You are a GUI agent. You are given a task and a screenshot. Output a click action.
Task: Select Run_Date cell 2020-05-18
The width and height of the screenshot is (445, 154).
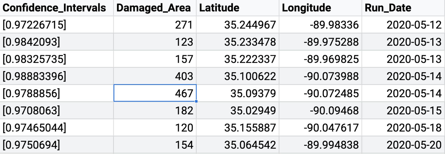coord(403,127)
